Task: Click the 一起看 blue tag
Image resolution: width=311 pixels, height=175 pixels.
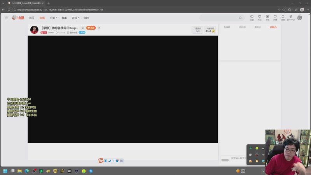Action: [82, 33]
